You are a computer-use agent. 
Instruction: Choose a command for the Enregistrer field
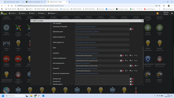121,56
